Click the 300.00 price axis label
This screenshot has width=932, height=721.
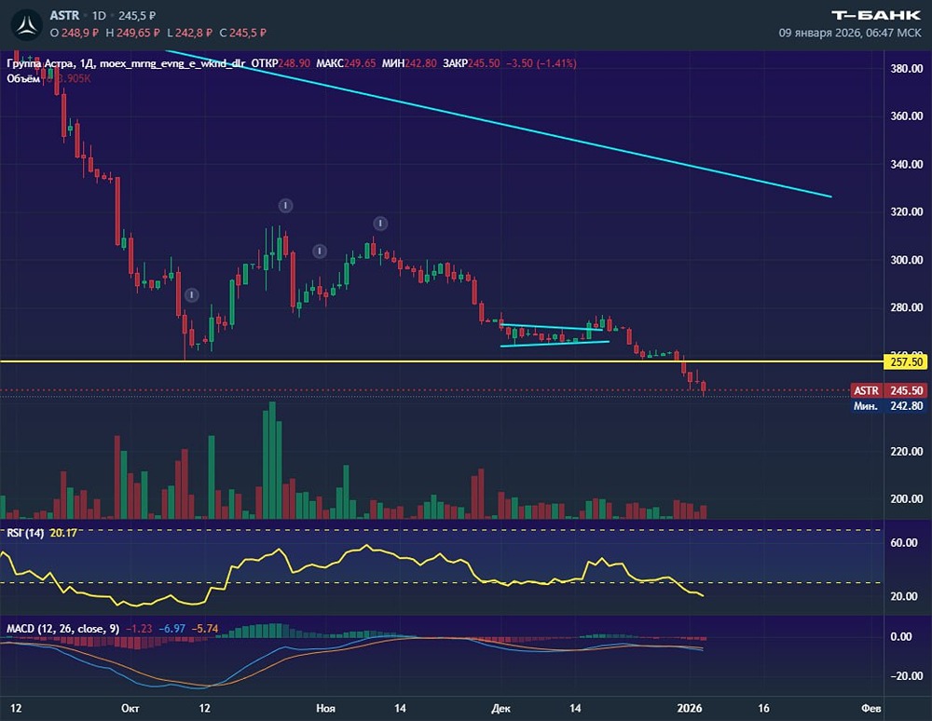[907, 260]
